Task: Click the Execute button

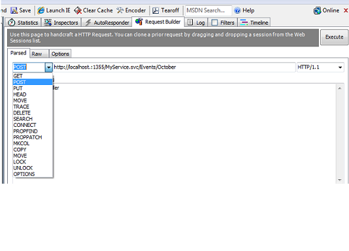Action: point(334,37)
